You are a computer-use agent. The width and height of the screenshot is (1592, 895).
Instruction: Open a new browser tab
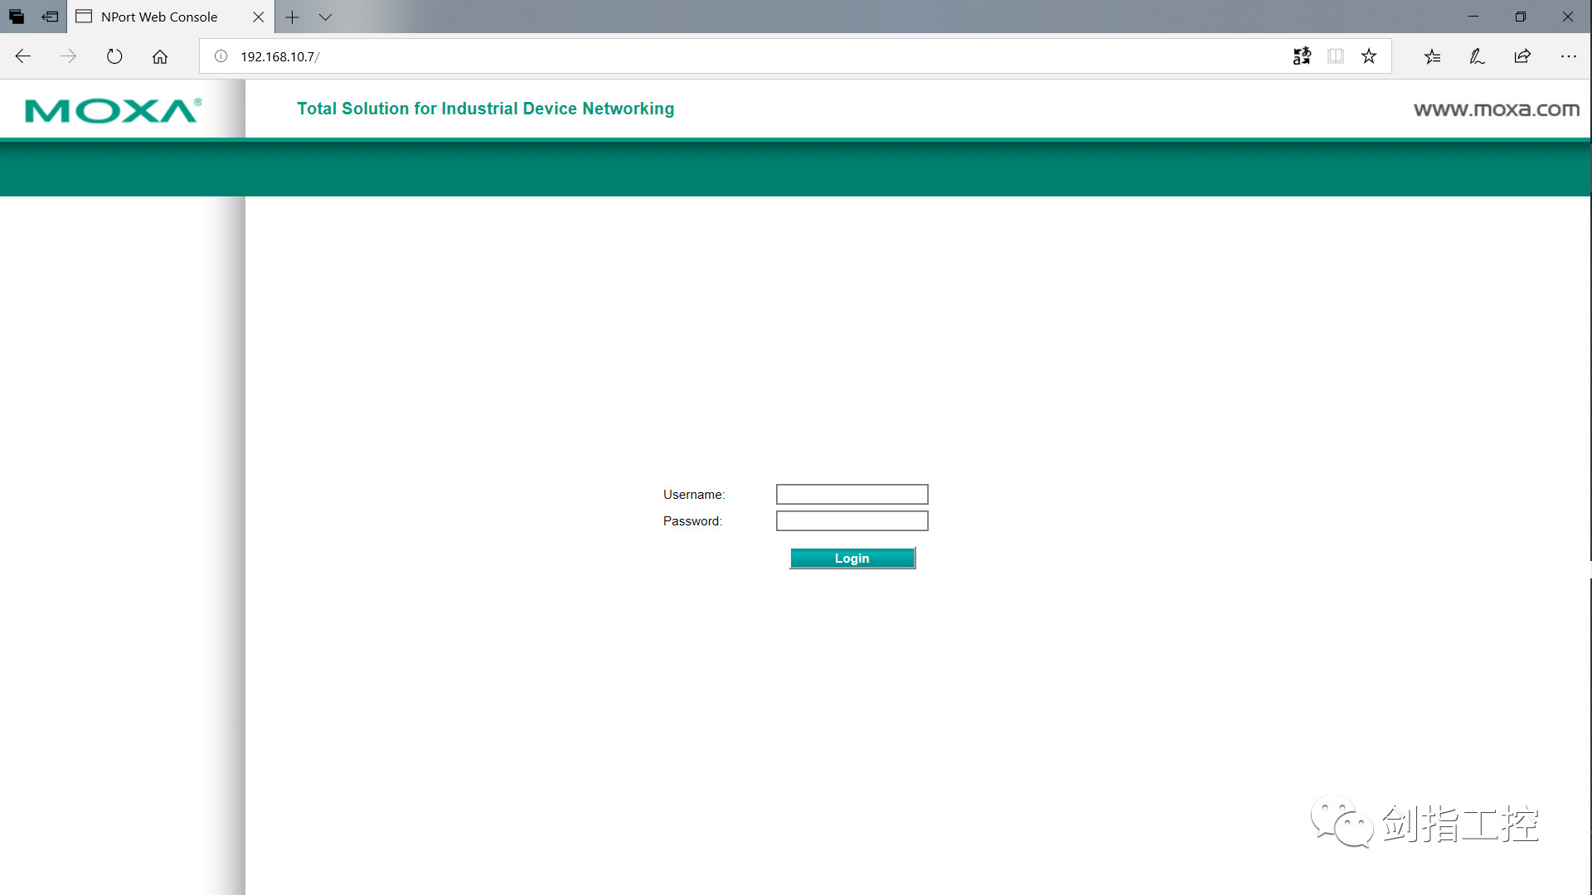tap(293, 17)
